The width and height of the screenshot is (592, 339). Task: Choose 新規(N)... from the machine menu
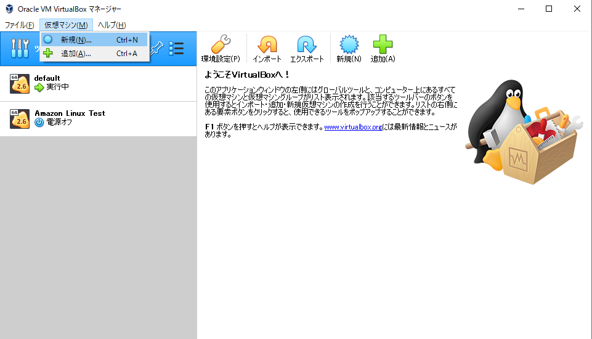click(94, 39)
